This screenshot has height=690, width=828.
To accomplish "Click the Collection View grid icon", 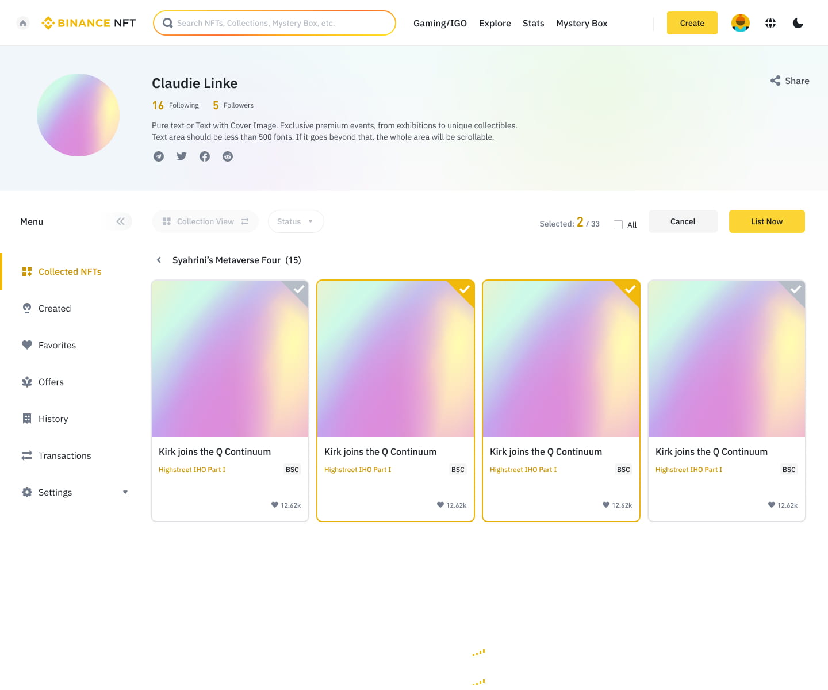I will tap(167, 221).
